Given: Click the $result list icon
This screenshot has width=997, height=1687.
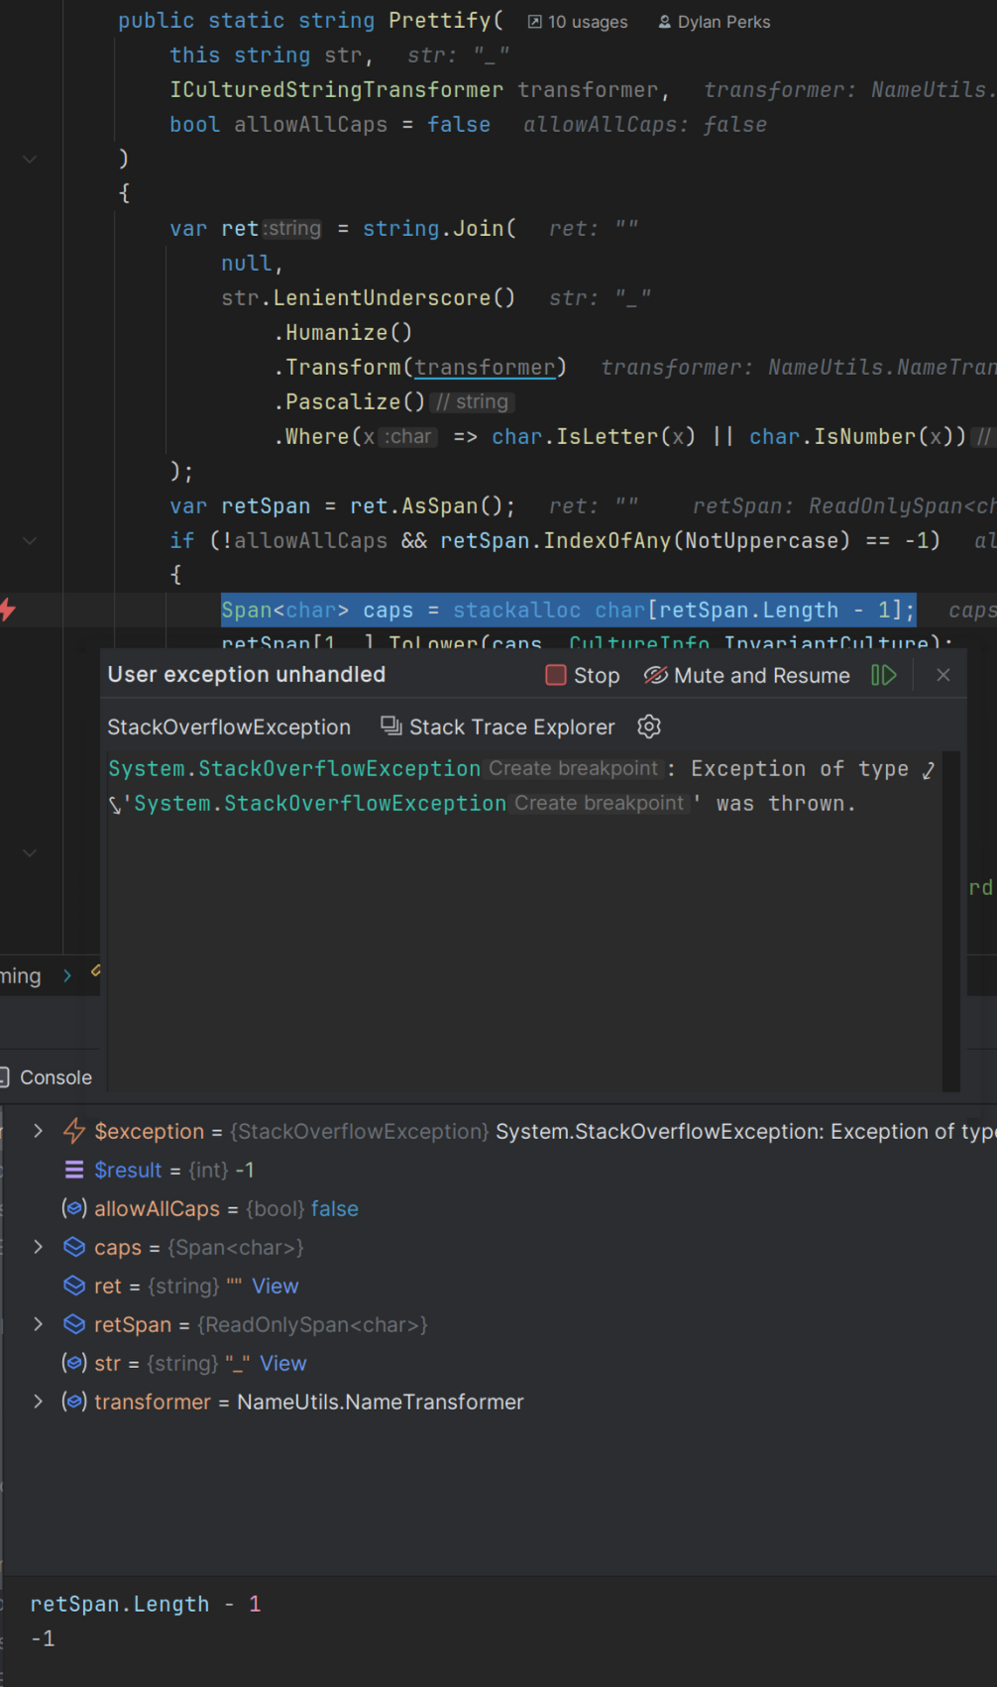Looking at the screenshot, I should [74, 1170].
